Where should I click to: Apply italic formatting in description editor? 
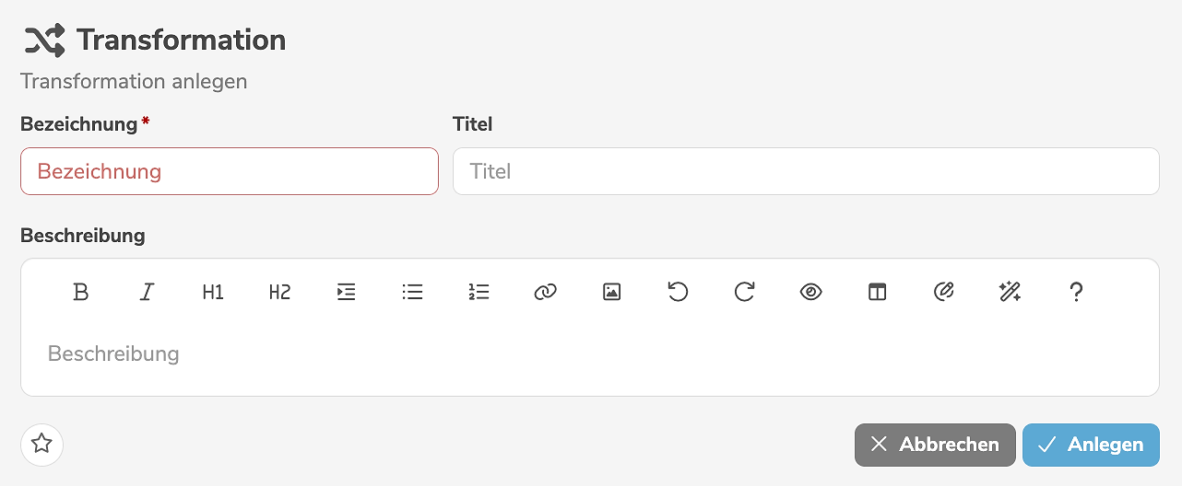[x=147, y=293]
